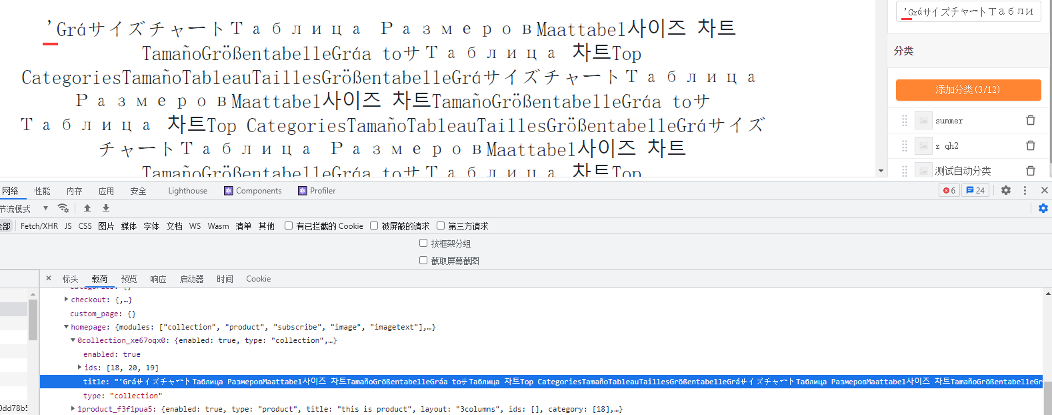Expand the 1product_f3f1pua5 node
1052x415 pixels.
pyautogui.click(x=73, y=409)
